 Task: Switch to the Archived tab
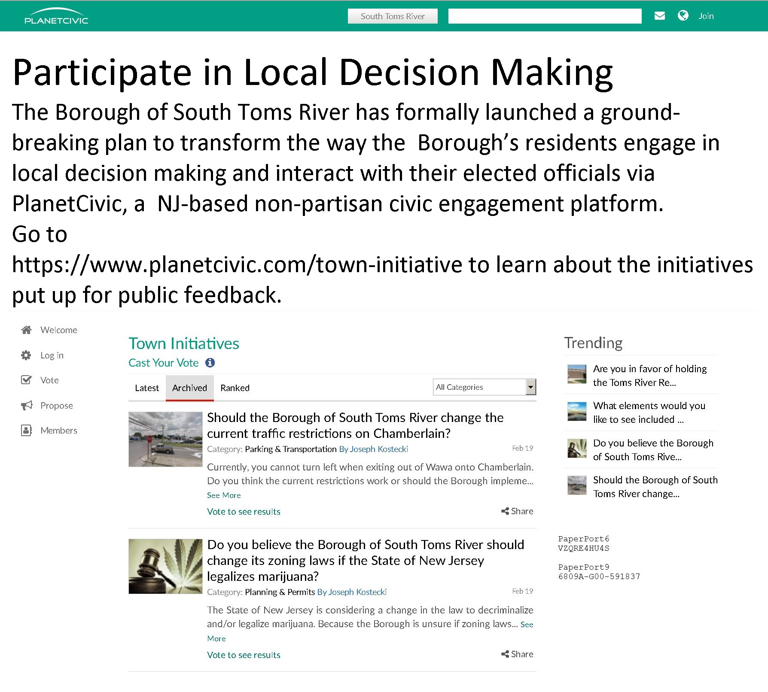click(190, 388)
